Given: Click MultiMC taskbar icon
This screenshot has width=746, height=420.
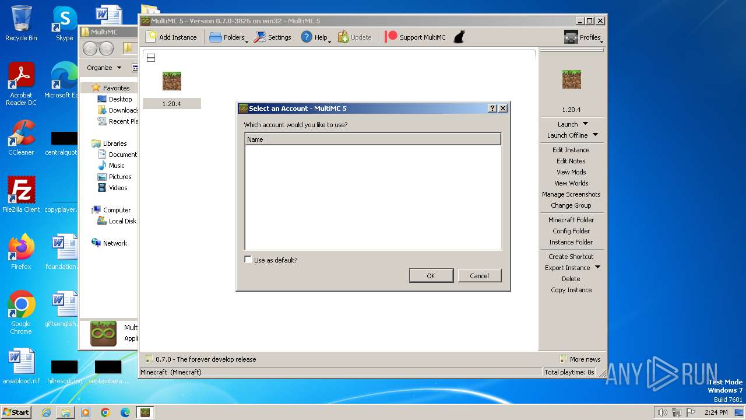Looking at the screenshot, I should pos(145,412).
